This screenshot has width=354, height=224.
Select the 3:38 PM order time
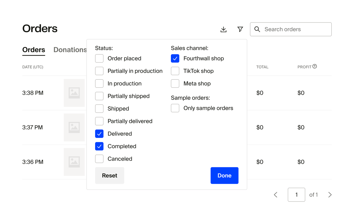click(x=33, y=93)
